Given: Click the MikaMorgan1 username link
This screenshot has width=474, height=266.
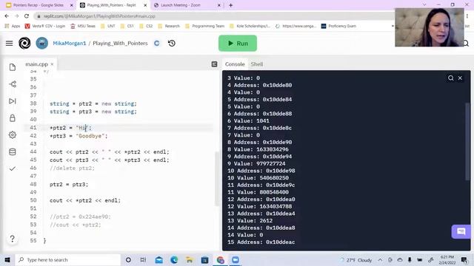Looking at the screenshot, I should 69,44.
